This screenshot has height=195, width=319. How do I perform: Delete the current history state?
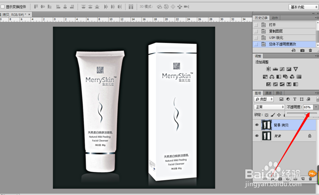pos(310,50)
